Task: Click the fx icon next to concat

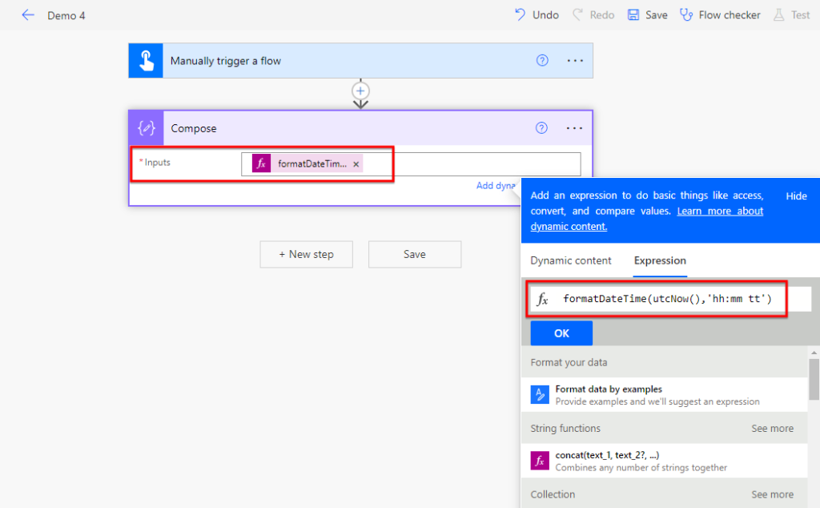Action: coord(540,461)
